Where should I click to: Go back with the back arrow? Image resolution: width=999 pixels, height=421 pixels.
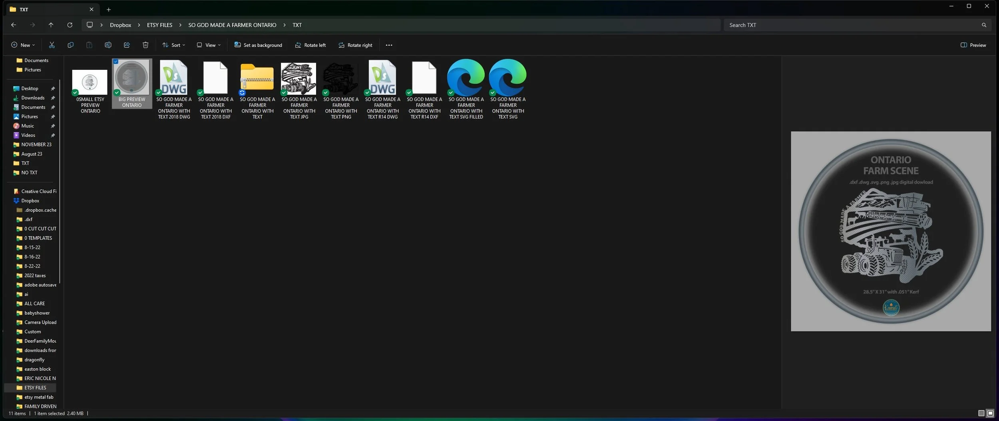[x=14, y=25]
